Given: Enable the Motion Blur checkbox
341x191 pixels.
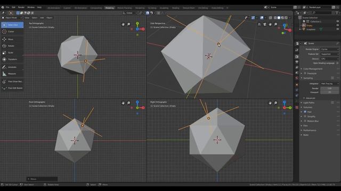Looking at the screenshot, I should click(x=305, y=121).
